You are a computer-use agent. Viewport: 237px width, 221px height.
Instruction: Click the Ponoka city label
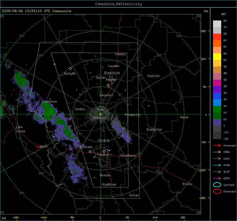[x=120, y=54]
